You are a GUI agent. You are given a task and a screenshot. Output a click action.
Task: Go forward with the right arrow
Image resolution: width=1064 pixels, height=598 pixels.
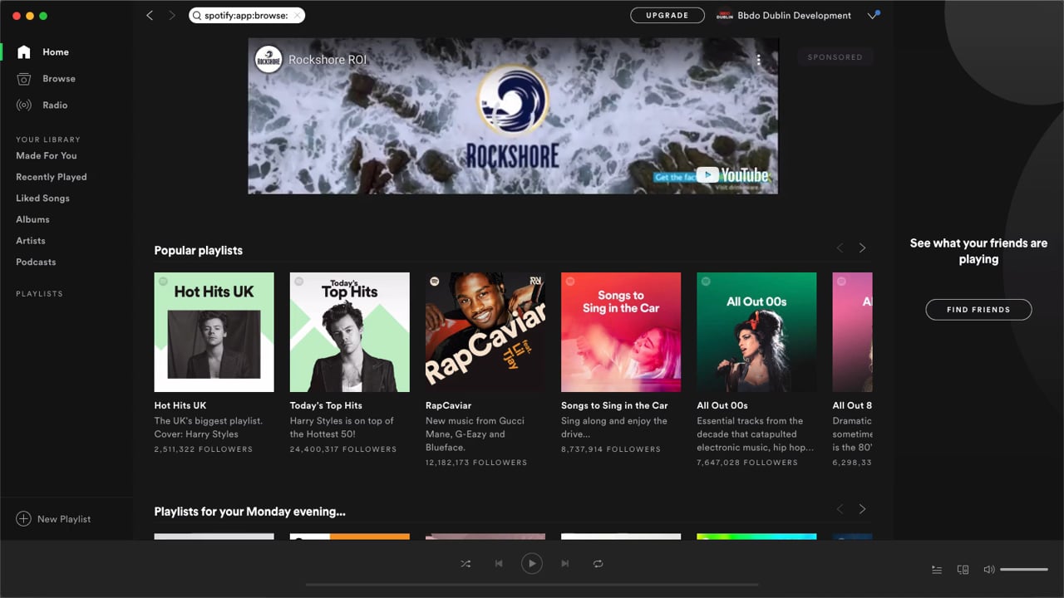click(x=172, y=15)
